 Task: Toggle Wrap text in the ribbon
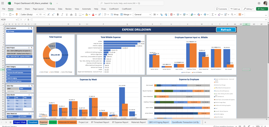pos(114,14)
